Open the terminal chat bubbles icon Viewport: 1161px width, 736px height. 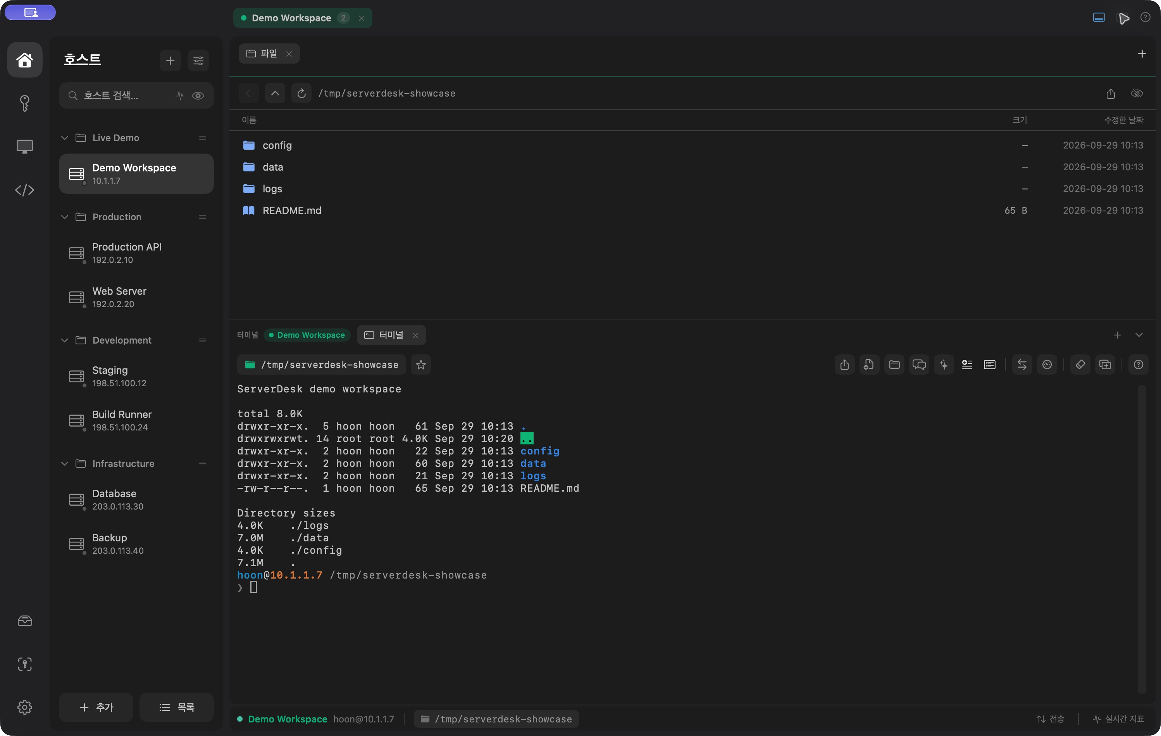[919, 365]
